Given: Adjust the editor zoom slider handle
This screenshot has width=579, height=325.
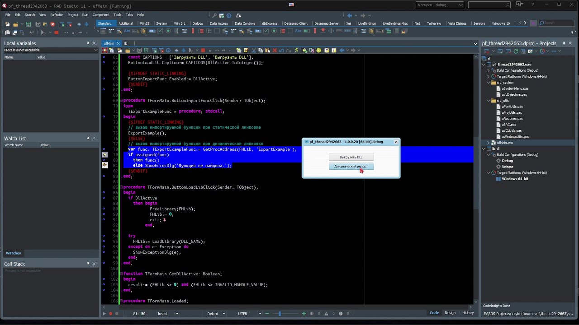Looking at the screenshot, I should click(x=280, y=313).
